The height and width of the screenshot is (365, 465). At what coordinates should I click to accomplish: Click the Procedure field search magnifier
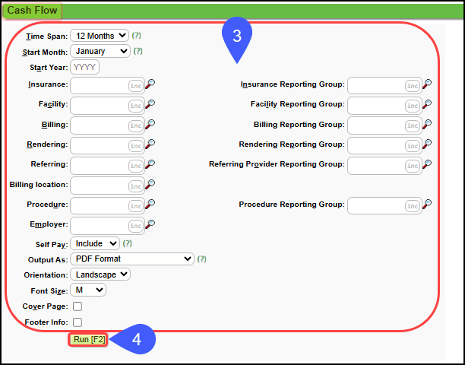150,204
